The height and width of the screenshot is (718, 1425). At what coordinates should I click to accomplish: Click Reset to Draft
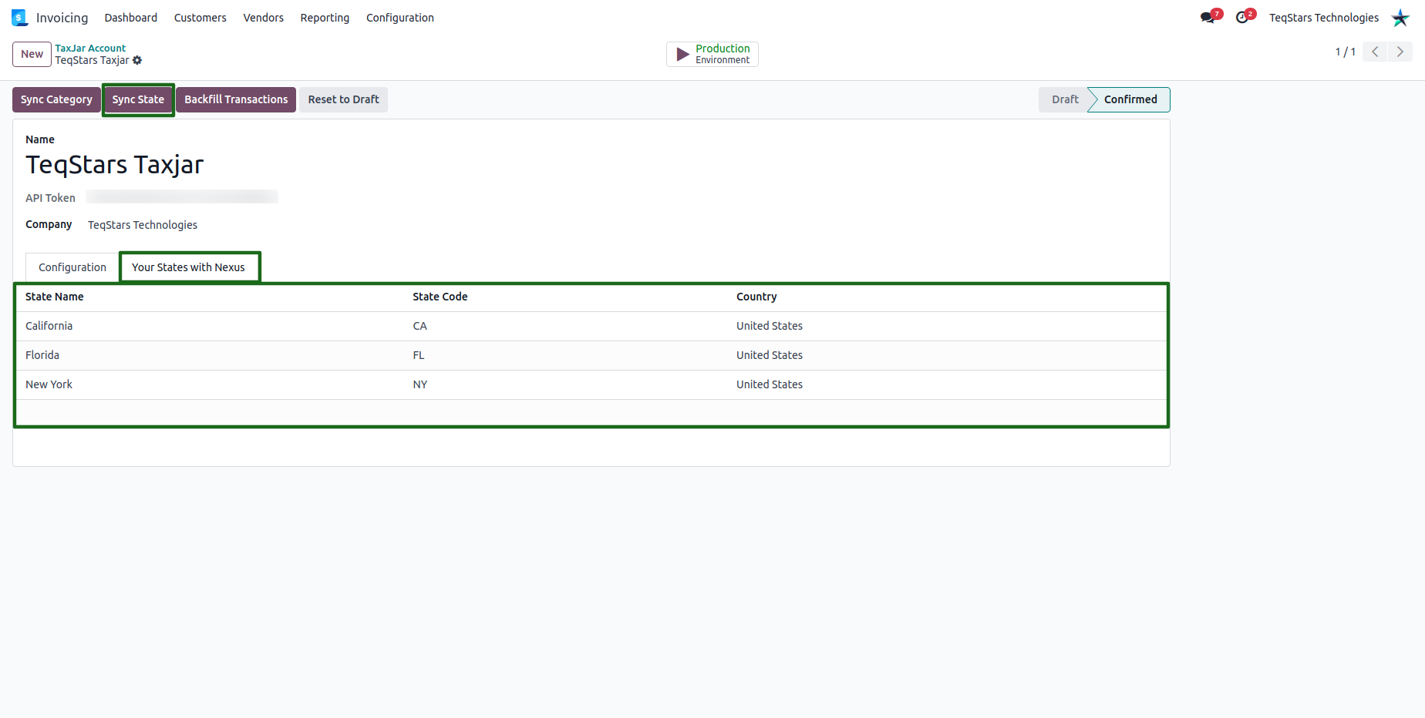tap(344, 99)
